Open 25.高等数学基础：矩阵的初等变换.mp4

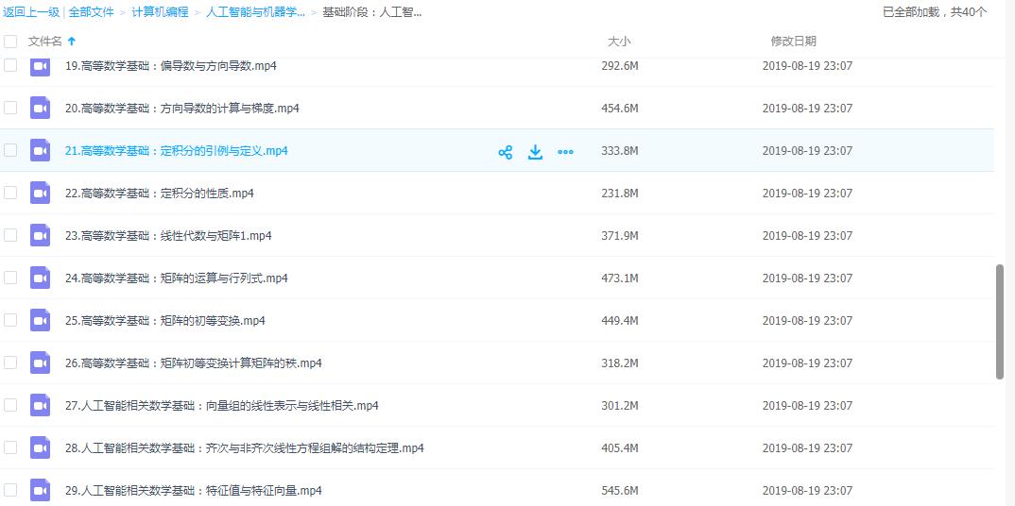click(165, 321)
